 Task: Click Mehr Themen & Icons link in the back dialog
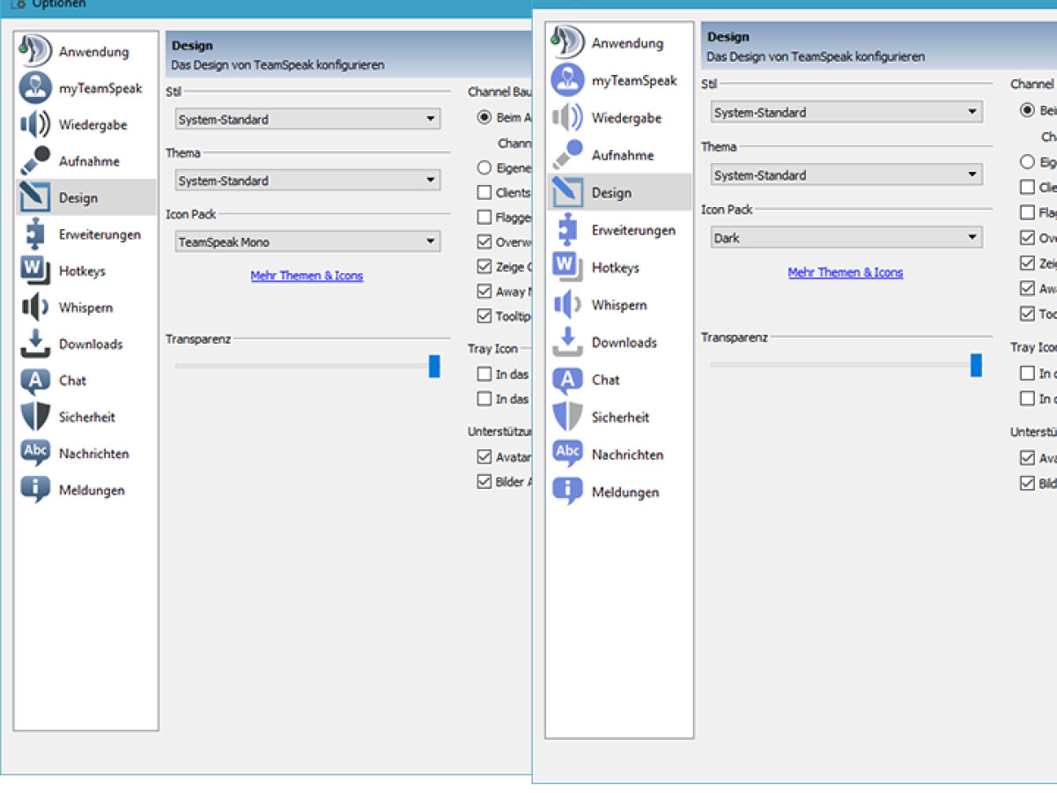(x=307, y=276)
